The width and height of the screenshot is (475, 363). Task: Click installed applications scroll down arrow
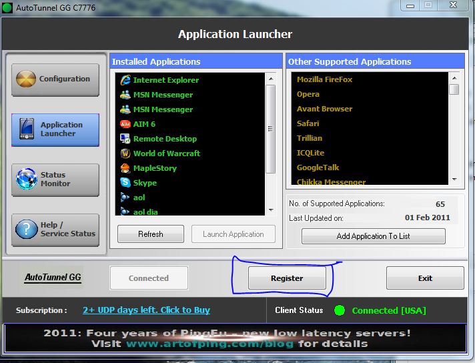[271, 210]
